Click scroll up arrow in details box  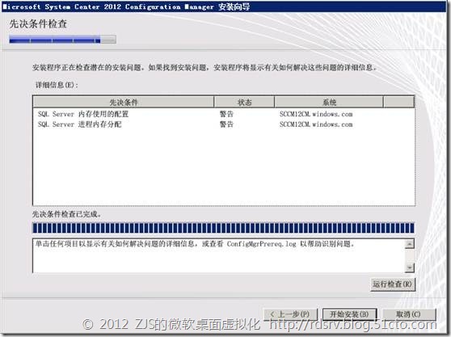click(x=409, y=244)
